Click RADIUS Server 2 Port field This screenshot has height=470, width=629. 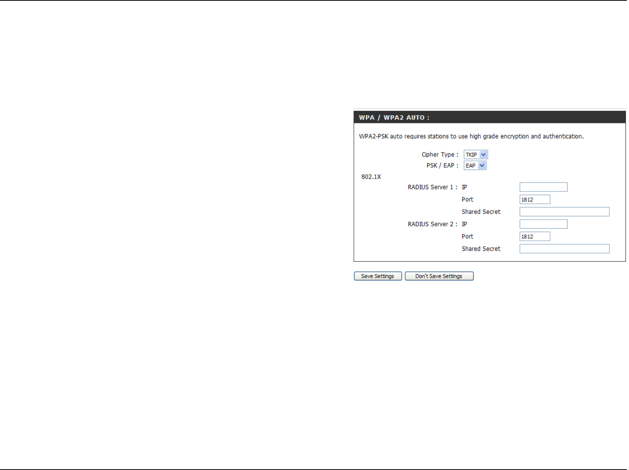click(x=535, y=237)
